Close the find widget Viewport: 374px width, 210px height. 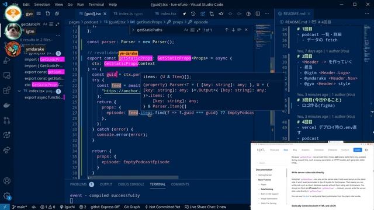[246, 30]
